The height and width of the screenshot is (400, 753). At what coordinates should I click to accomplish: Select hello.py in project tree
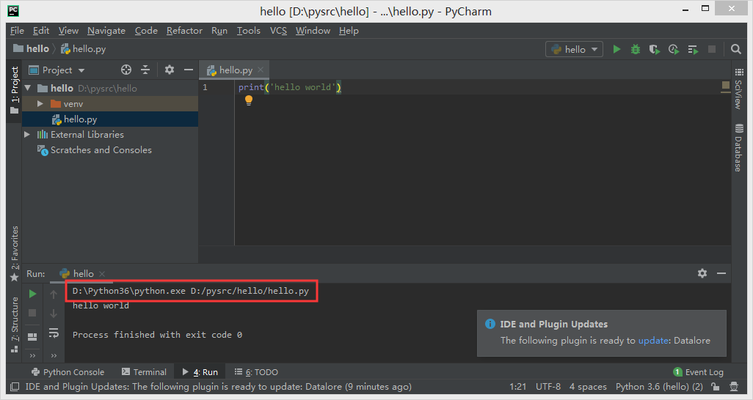coord(80,119)
